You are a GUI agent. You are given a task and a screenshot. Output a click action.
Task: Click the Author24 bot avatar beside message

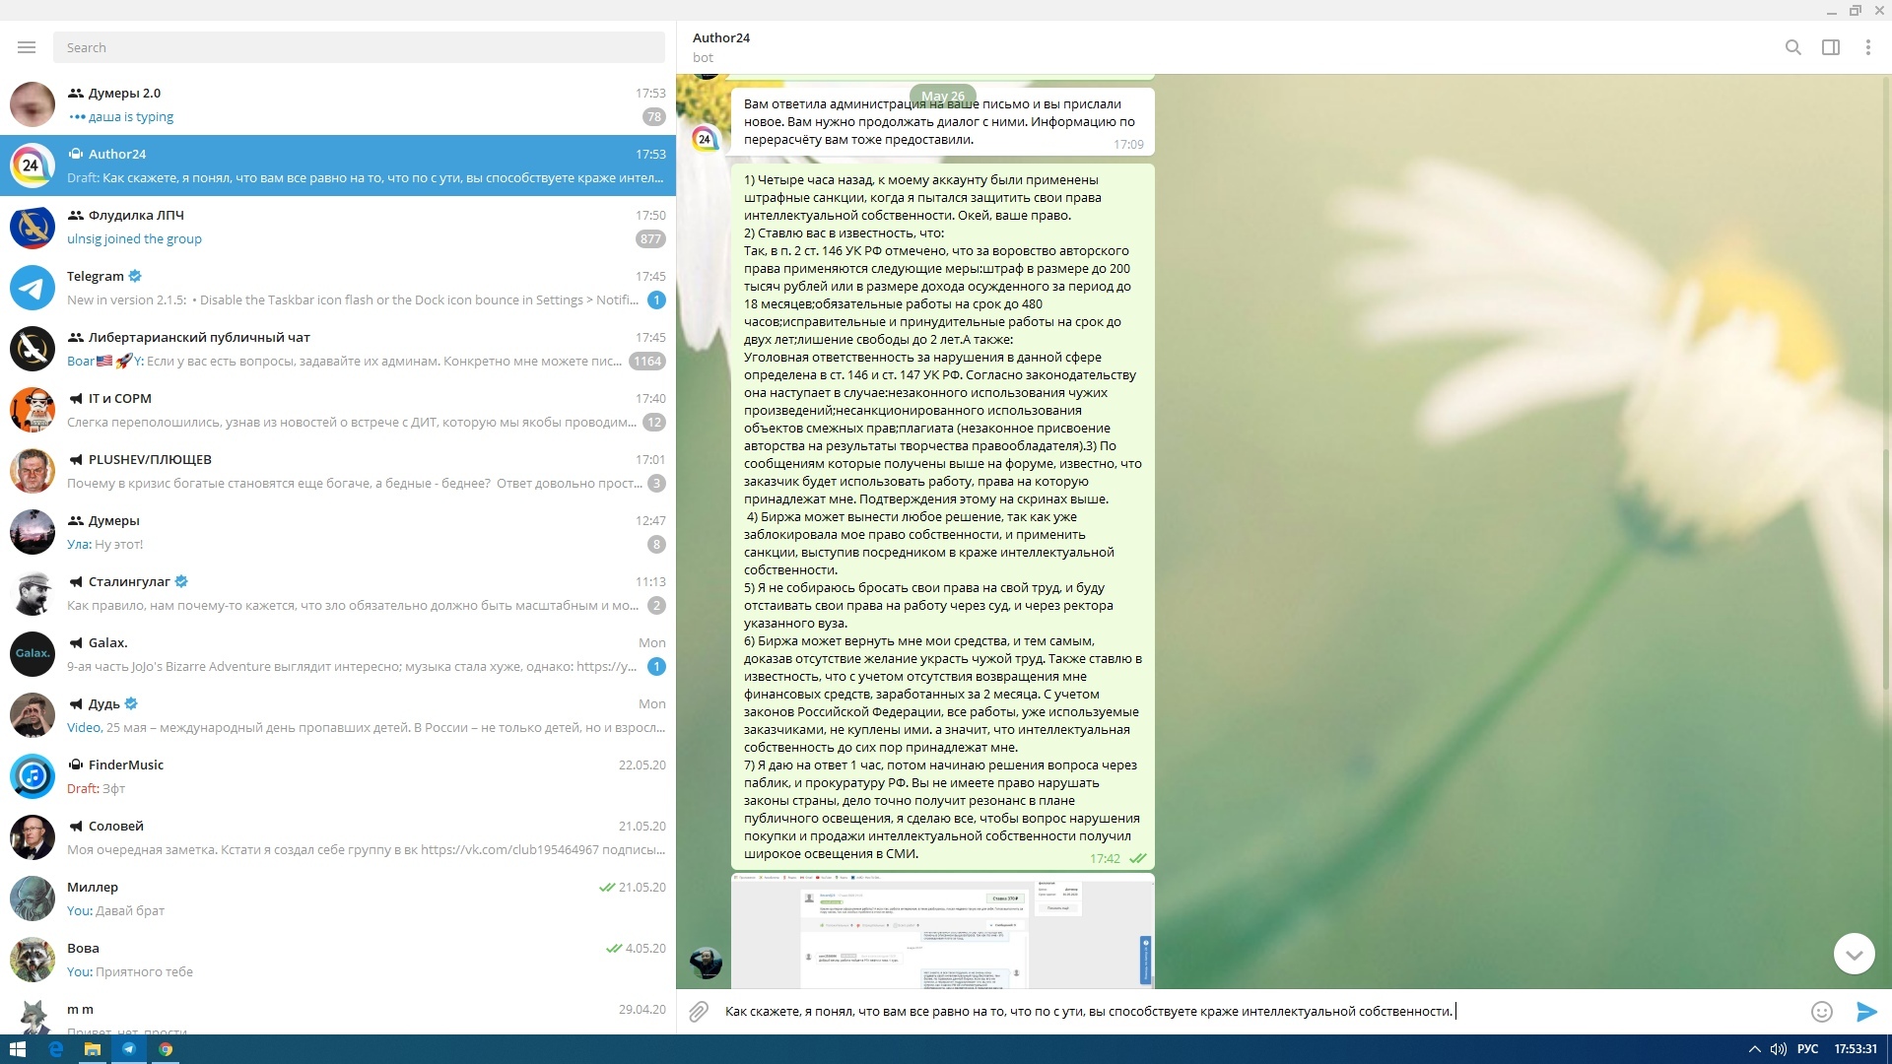706,139
